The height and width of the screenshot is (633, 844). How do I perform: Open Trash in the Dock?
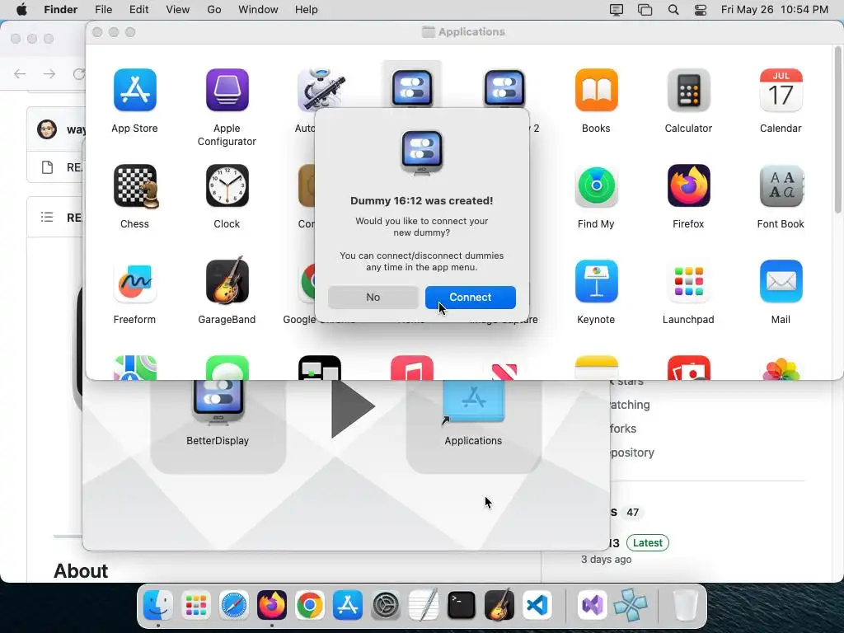coord(685,606)
